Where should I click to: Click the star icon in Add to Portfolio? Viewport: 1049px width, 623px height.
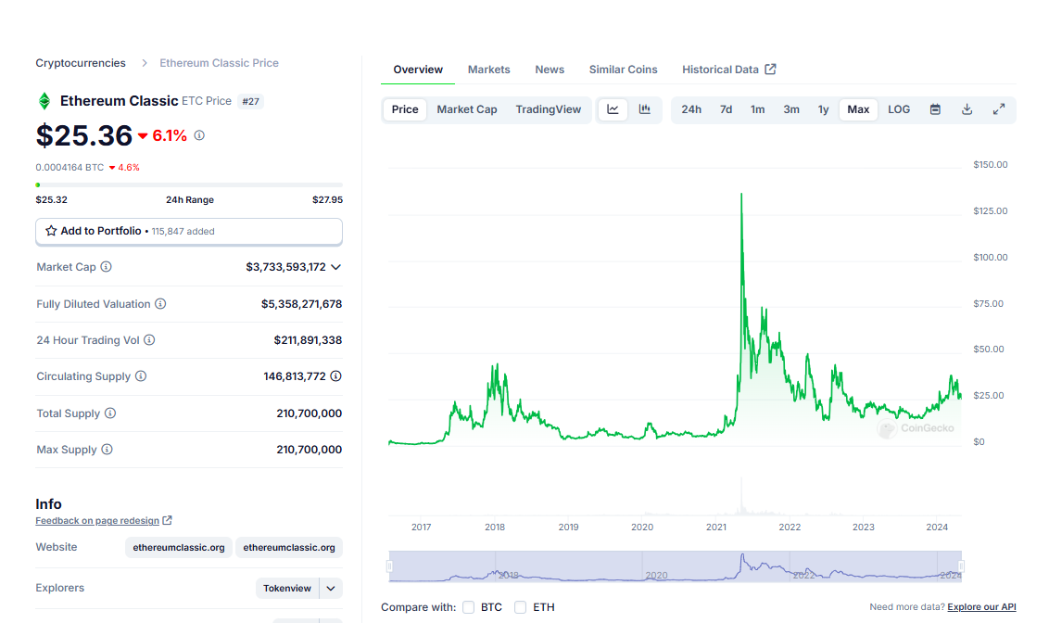[x=51, y=231]
